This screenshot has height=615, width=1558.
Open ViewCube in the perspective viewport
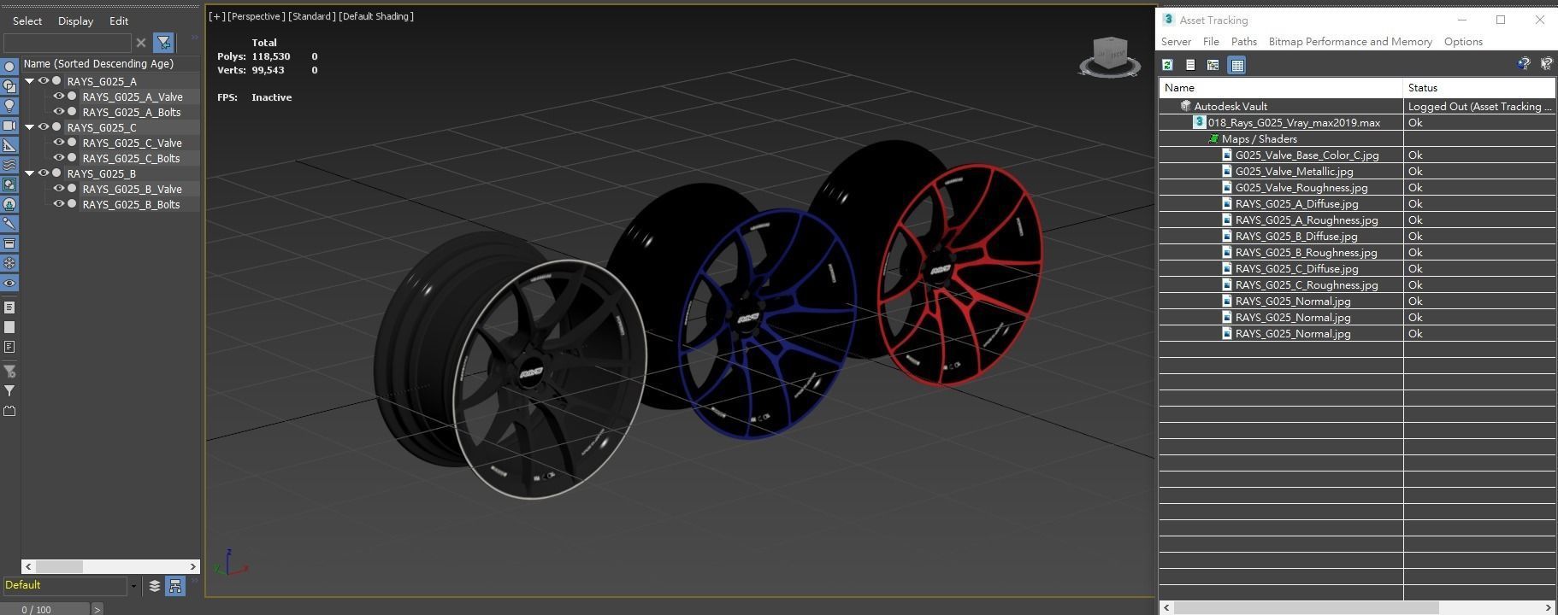1109,56
